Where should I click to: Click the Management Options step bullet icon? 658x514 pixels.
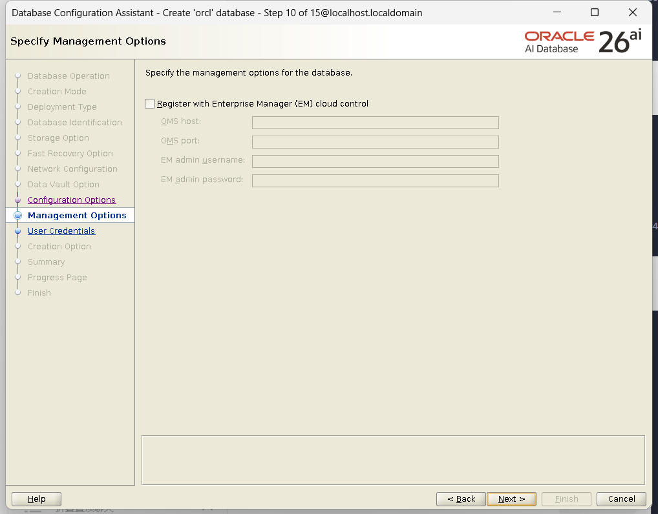point(17,216)
